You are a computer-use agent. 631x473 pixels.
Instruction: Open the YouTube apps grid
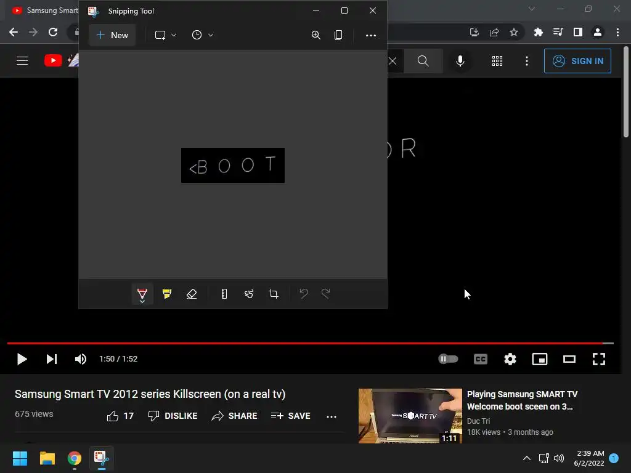click(x=497, y=61)
